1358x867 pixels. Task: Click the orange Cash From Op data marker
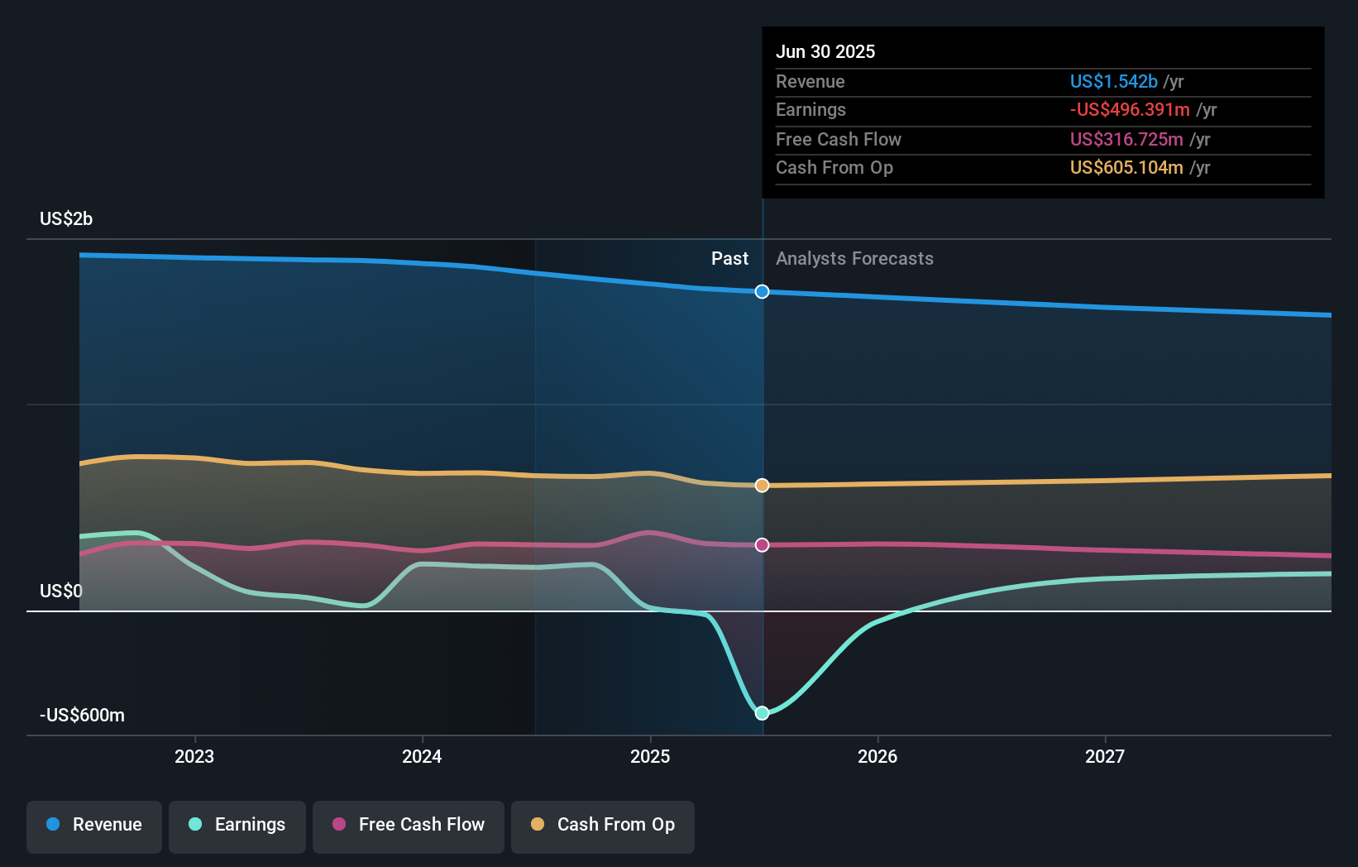[762, 485]
